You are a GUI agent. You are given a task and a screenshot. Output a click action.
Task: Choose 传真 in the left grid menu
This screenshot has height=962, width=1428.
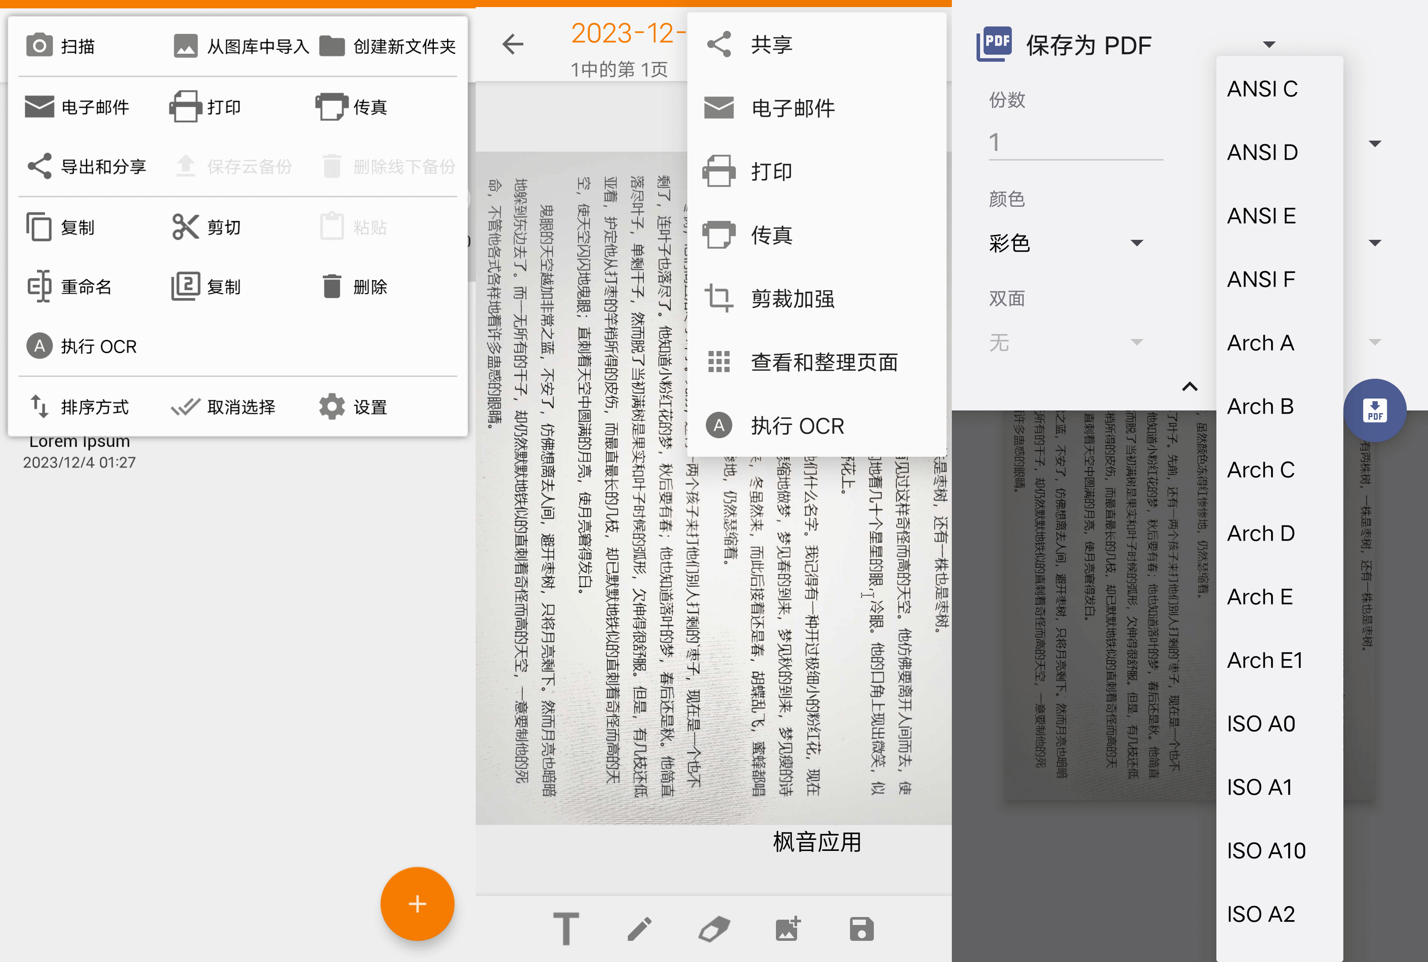351,107
